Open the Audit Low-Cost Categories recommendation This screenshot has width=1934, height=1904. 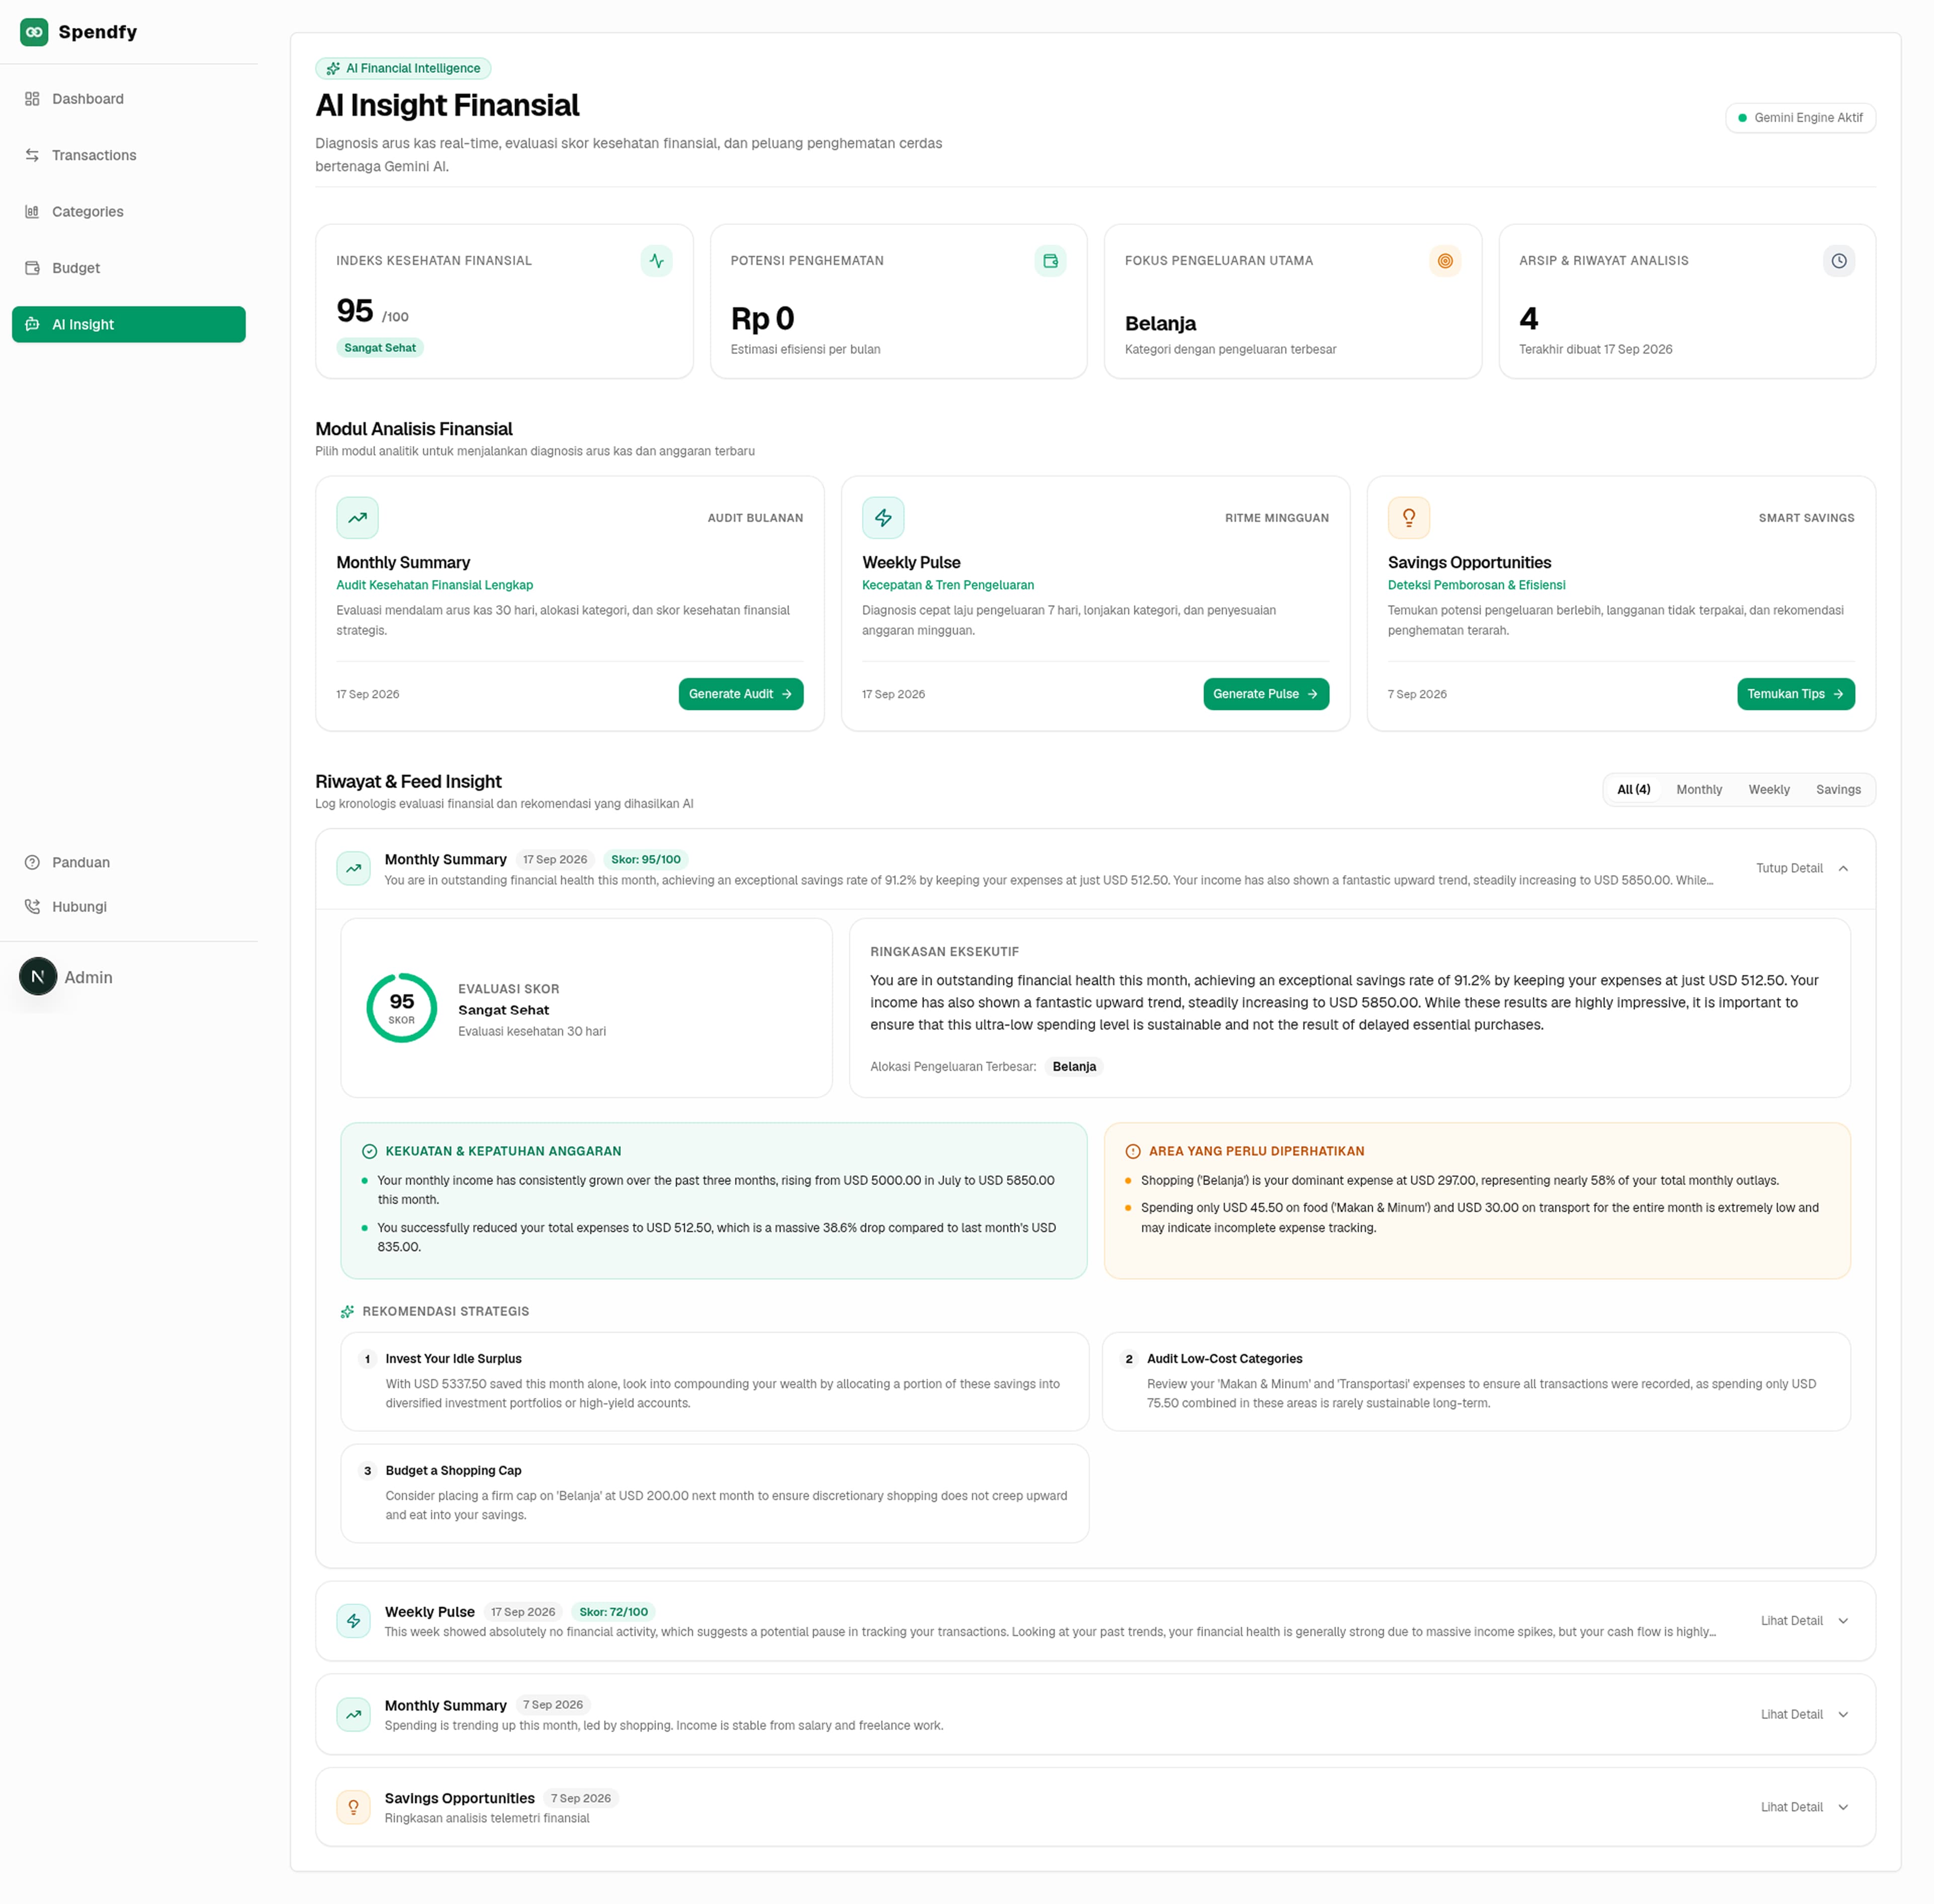point(1476,1382)
